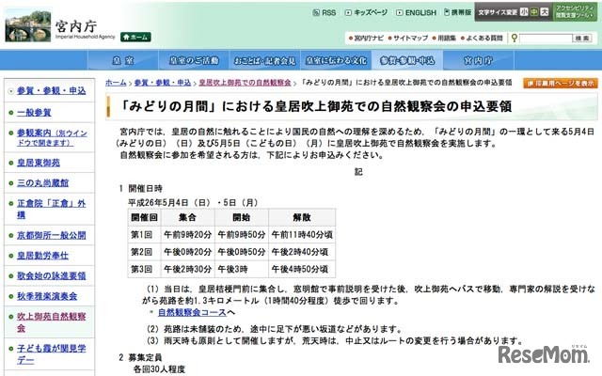Open sidebar link 子ども霞が関見学デー
Image resolution: width=602 pixels, height=376 pixels.
tap(51, 353)
